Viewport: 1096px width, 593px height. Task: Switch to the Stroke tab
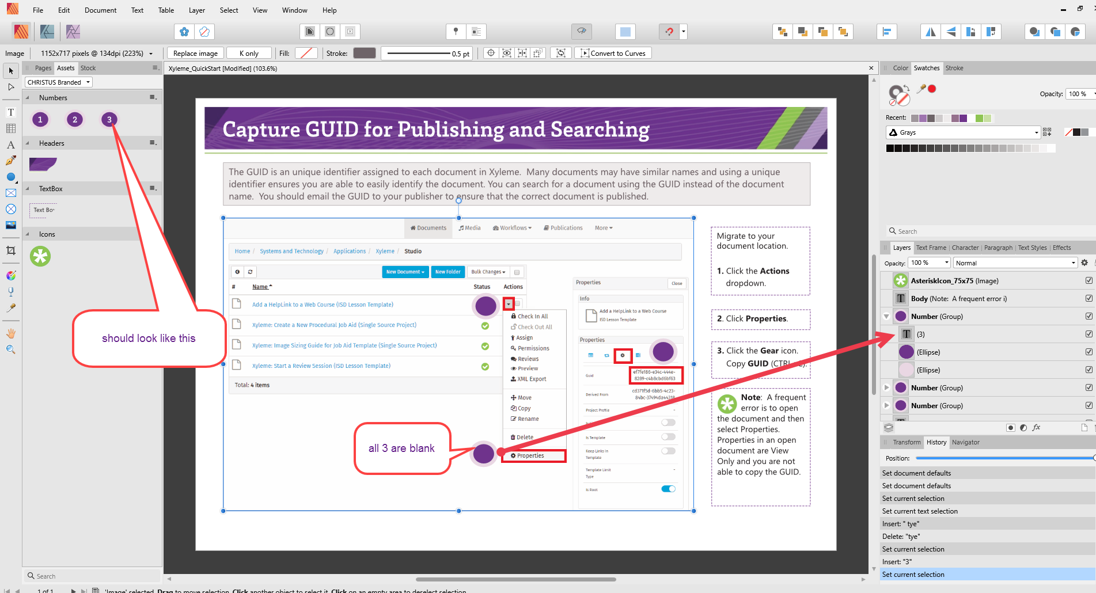click(x=954, y=68)
